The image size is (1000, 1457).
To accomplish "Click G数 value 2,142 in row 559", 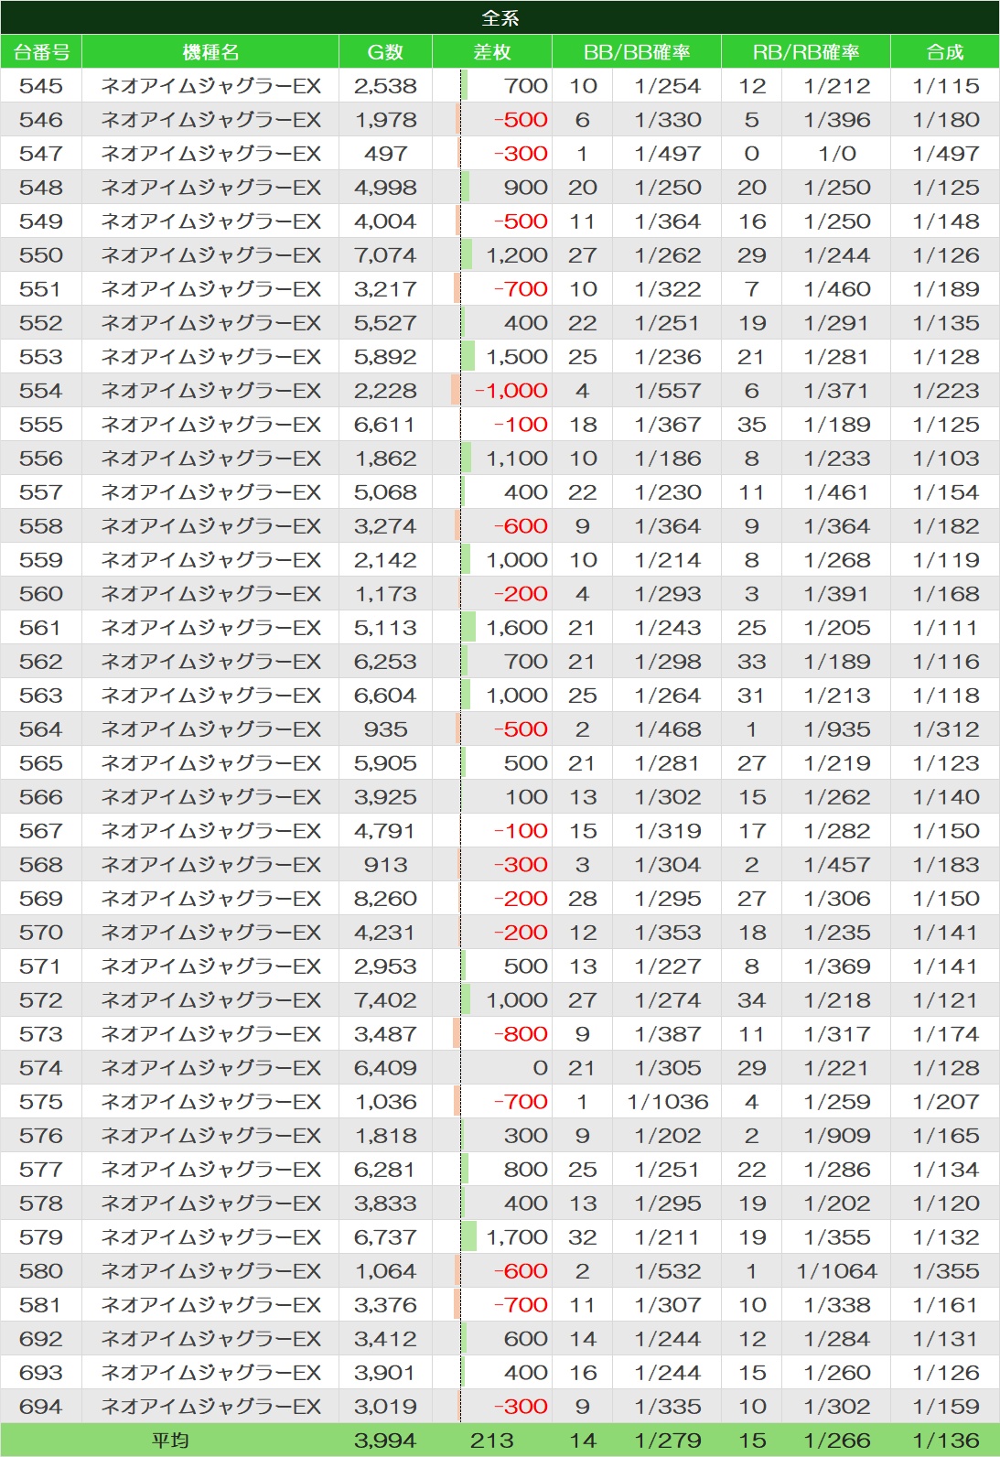I will tap(385, 560).
